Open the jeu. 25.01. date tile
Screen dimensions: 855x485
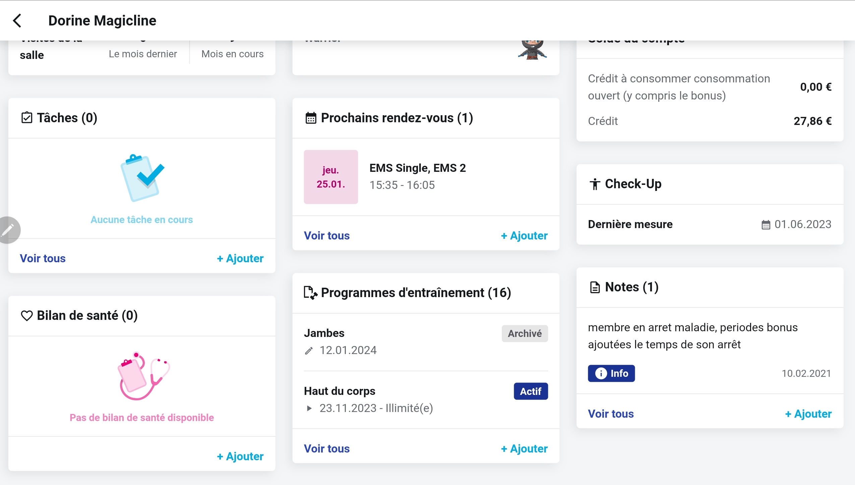[331, 177]
